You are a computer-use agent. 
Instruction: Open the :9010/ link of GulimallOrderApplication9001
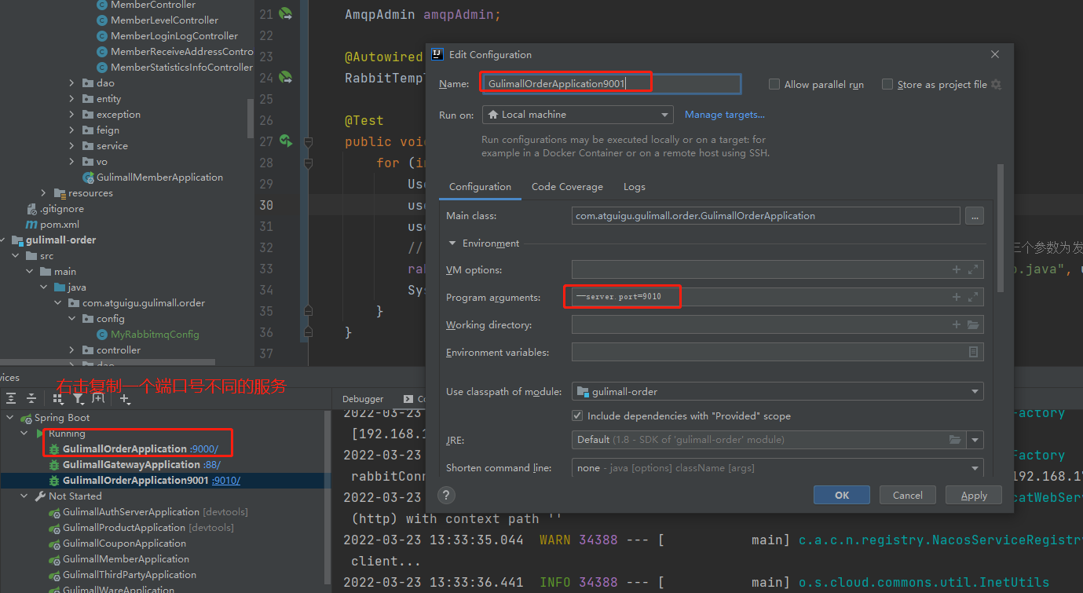tap(226, 481)
